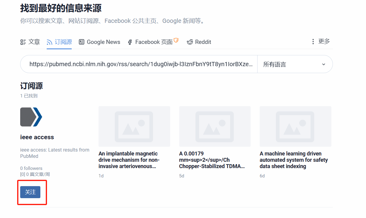
Task: Open thumbnail of implantable magnetic drive article
Action: [134, 126]
